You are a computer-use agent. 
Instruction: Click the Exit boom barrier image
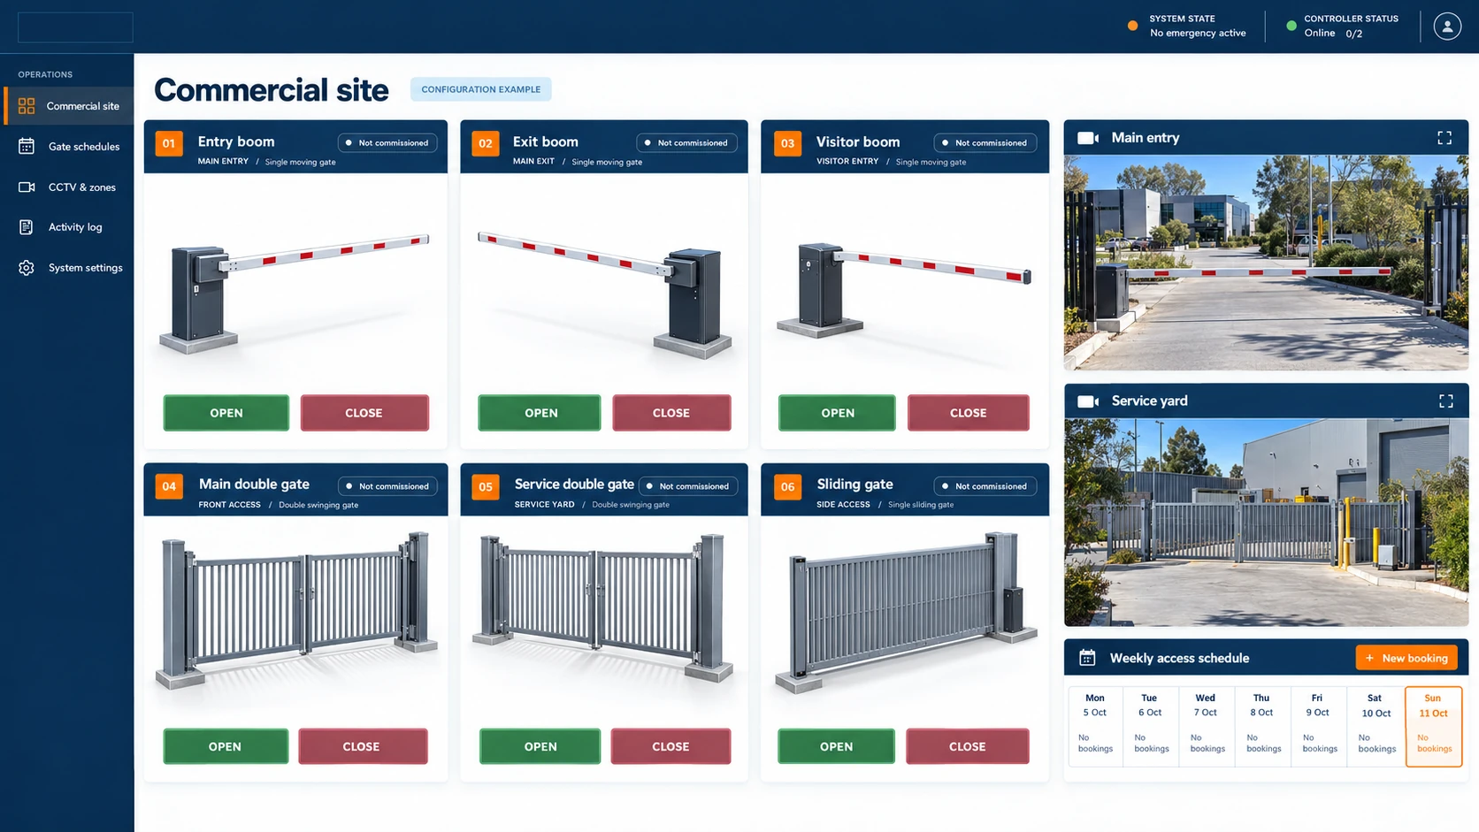[605, 294]
